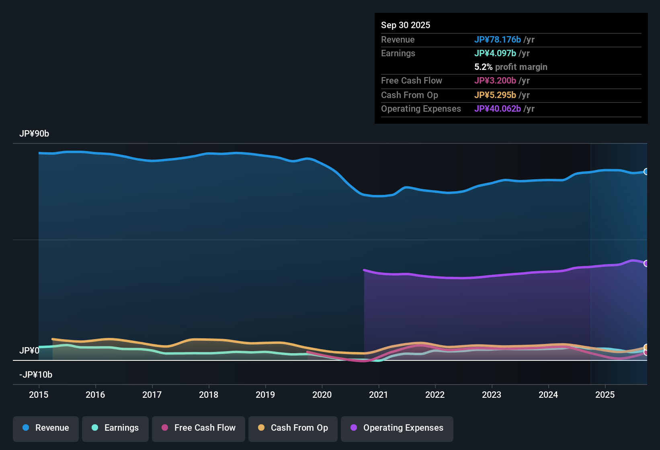Click the pink Free Cash Flow dot icon
This screenshot has width=660, height=450.
[x=164, y=428]
